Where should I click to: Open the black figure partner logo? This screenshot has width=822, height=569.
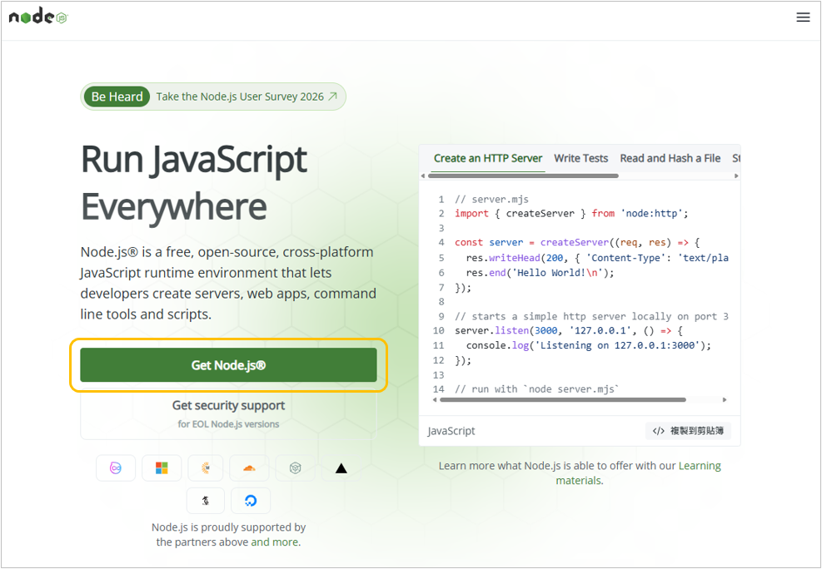(x=206, y=501)
